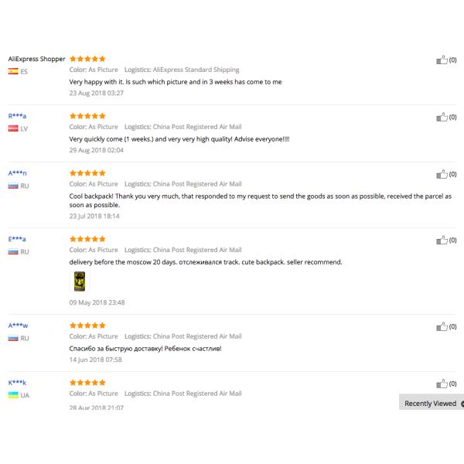Upvote A***w's Russian review
Screen dimensions: 464x464
point(442,327)
